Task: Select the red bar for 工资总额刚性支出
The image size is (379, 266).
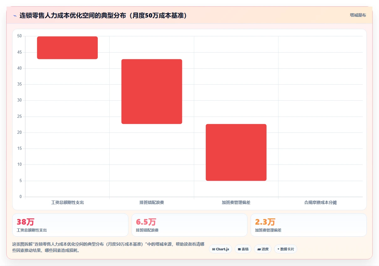Action: 67,48
